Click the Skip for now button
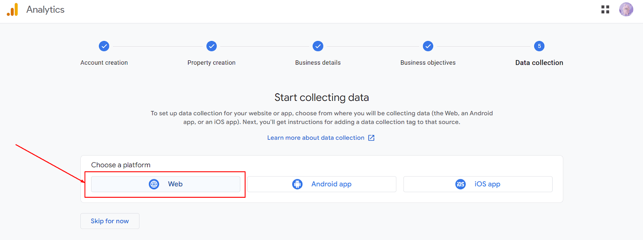The height and width of the screenshot is (240, 643). tap(109, 221)
